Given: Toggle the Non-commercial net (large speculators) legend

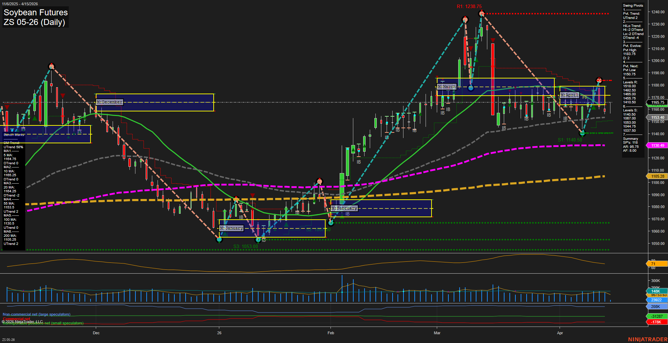Looking at the screenshot, I should (36, 314).
